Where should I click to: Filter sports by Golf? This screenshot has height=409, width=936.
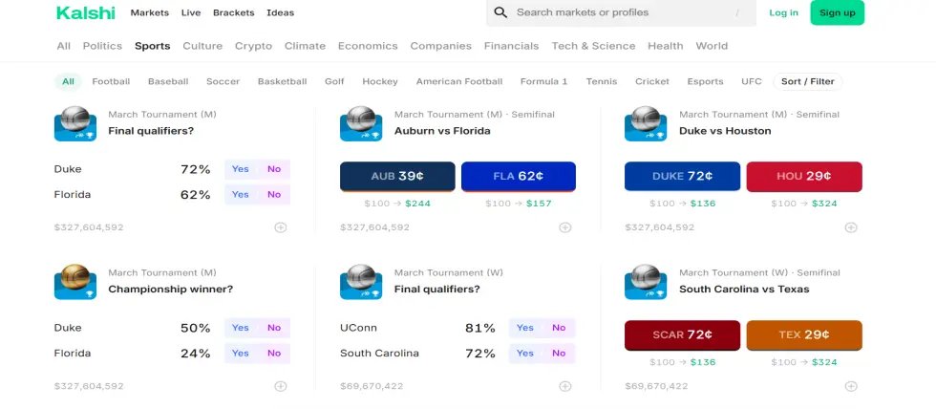334,82
